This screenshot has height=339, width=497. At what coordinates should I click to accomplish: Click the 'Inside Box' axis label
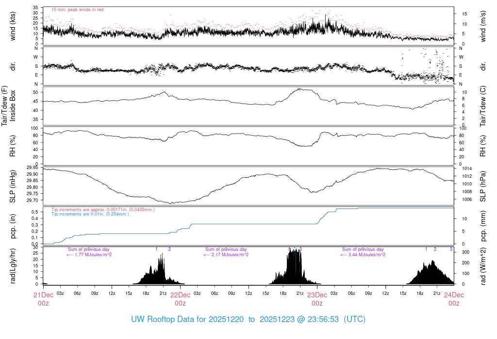[x=13, y=106]
